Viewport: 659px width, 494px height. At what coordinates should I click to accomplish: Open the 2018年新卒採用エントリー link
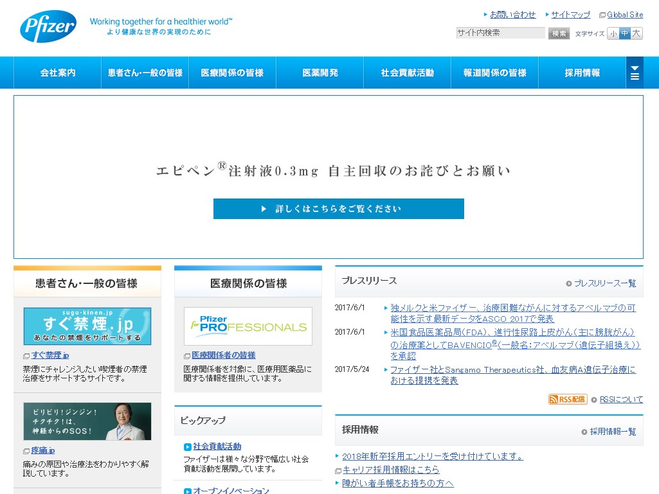tap(433, 456)
